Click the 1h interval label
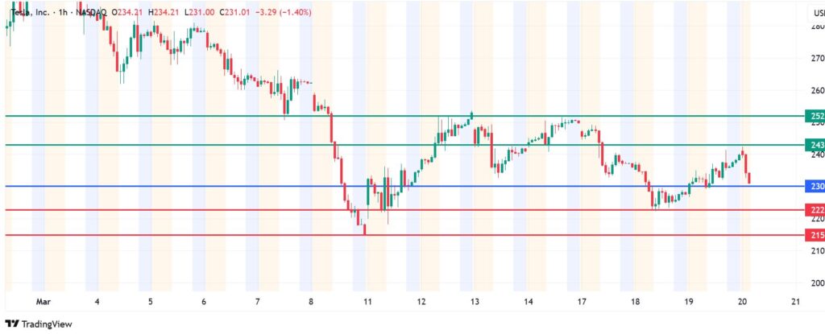Image resolution: width=825 pixels, height=334 pixels. pyautogui.click(x=61, y=12)
